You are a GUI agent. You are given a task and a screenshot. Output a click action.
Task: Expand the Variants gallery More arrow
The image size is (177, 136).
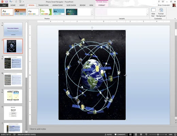coord(148,15)
